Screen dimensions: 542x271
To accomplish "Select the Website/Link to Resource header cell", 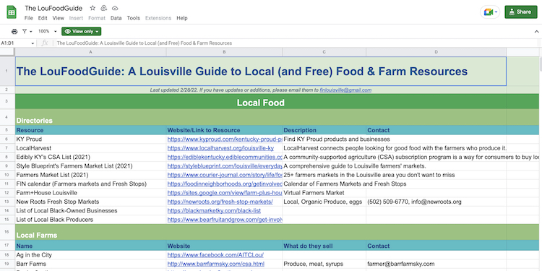I will coord(224,130).
